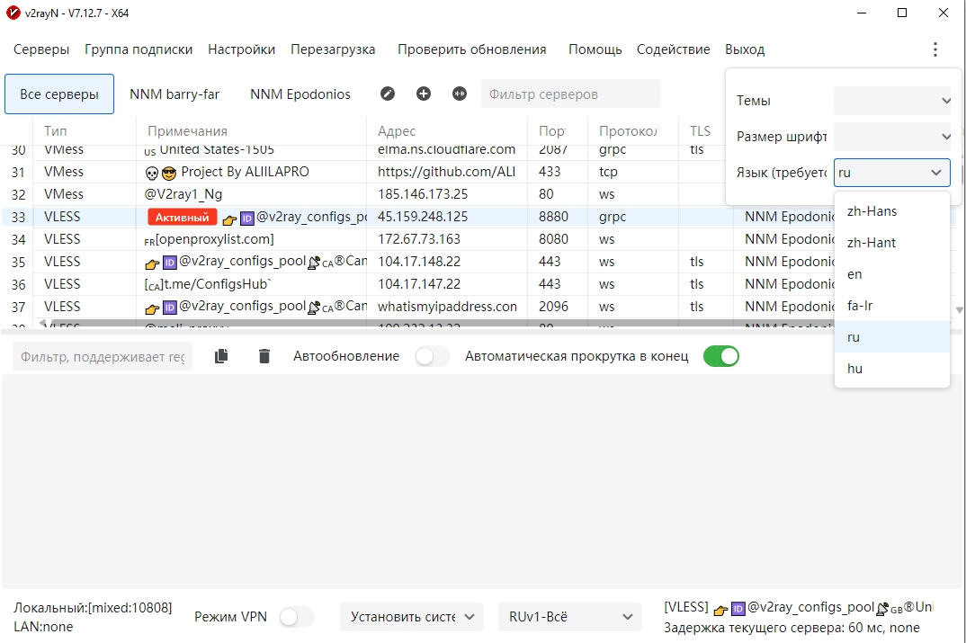
Task: Select zh-Hant language option
Action: coord(892,243)
